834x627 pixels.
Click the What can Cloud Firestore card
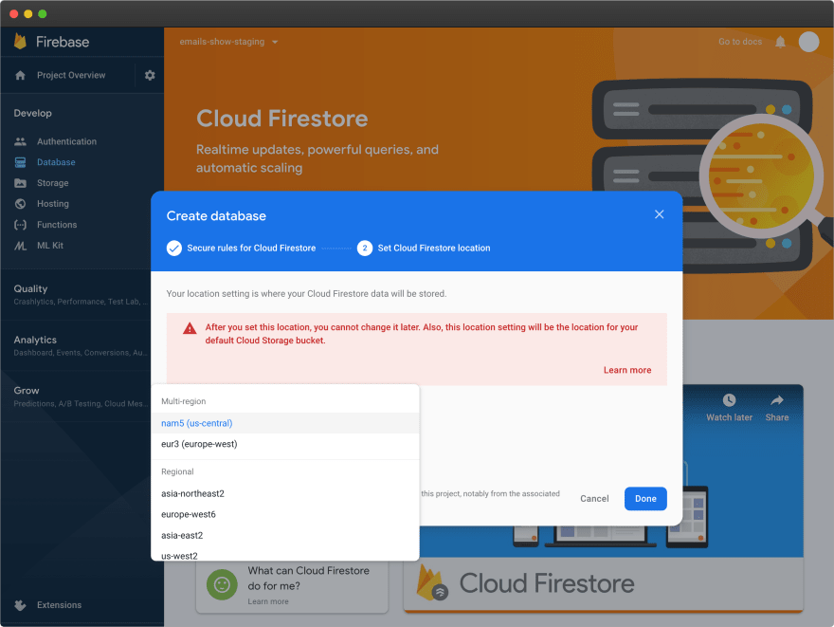pyautogui.click(x=292, y=586)
